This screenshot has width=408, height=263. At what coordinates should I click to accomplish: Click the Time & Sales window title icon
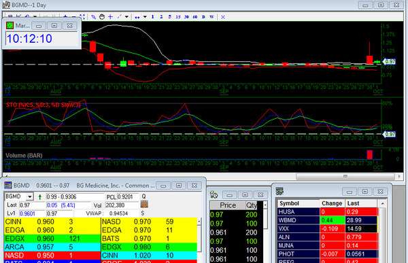coord(214,194)
